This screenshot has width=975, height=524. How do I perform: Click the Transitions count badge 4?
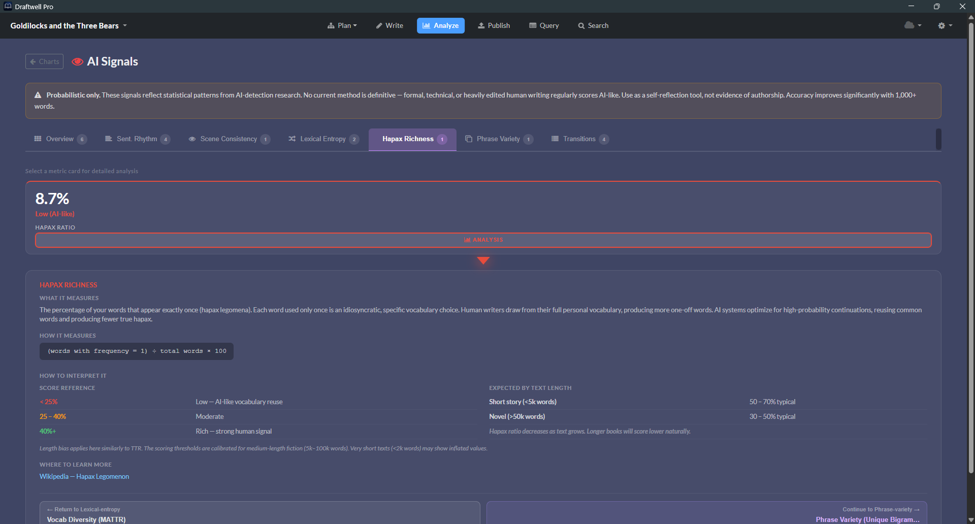point(604,139)
